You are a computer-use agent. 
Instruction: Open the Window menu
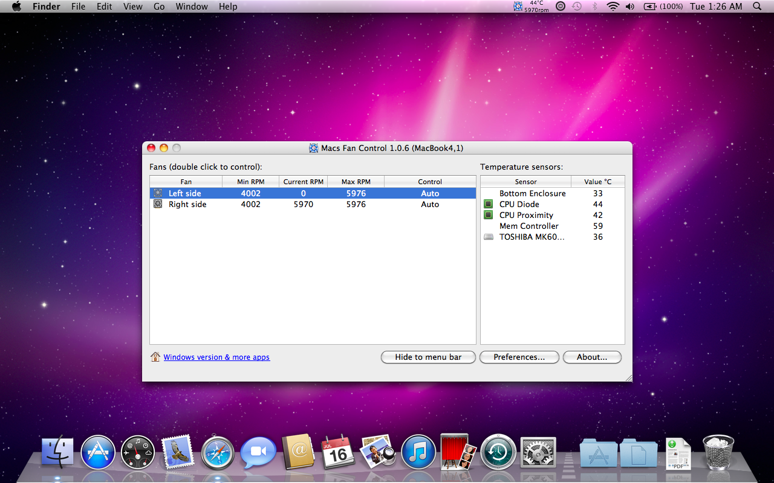pos(192,6)
